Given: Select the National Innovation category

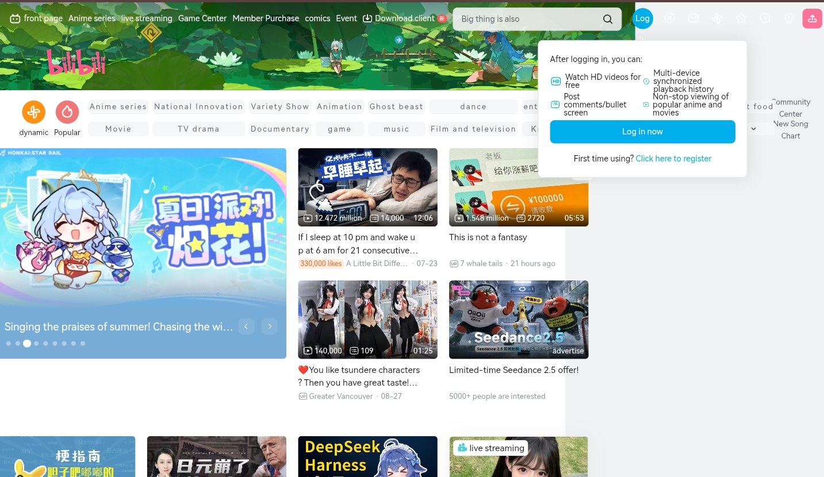Looking at the screenshot, I should coord(199,106).
